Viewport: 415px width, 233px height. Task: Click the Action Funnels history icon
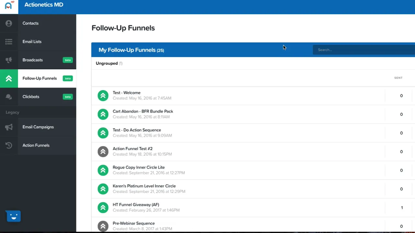[9, 145]
